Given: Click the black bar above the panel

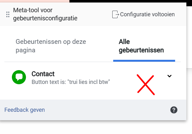Looking at the screenshot, I should tap(125, 1).
